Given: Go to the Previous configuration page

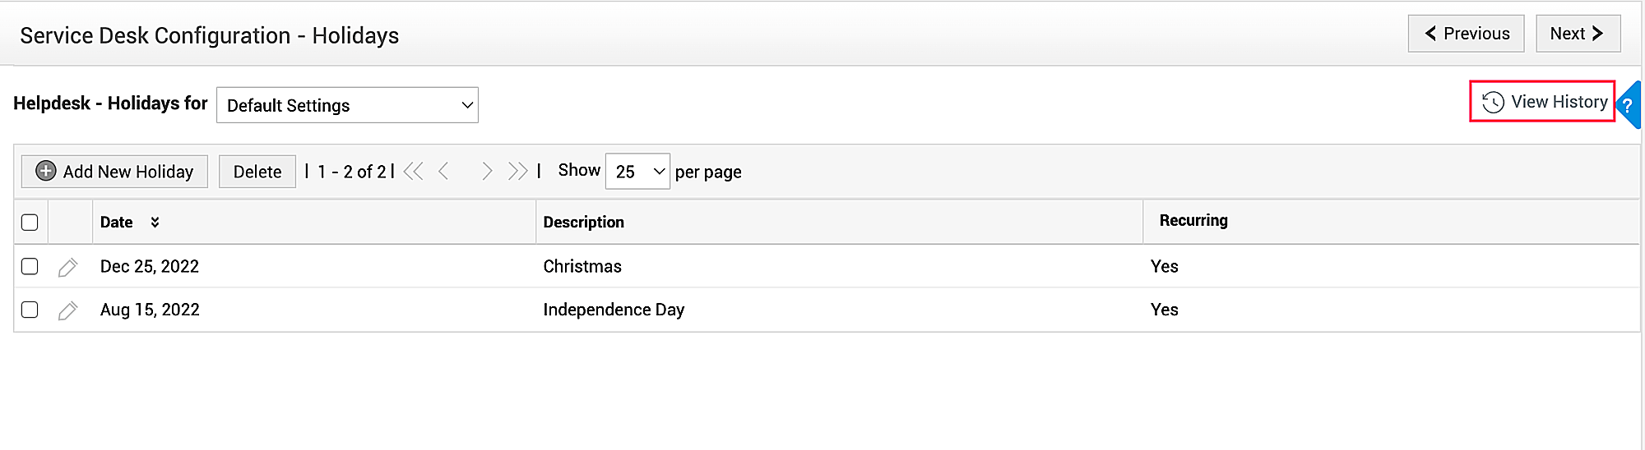Looking at the screenshot, I should click(1466, 34).
